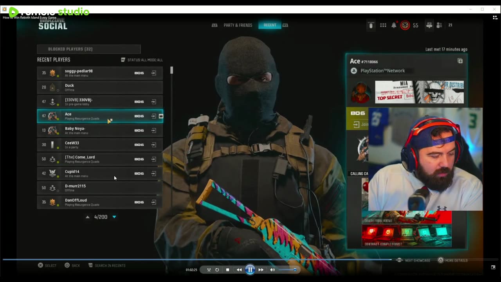The image size is (501, 282).
Task: Click the Death From Above calling card
Action: [x=406, y=217]
